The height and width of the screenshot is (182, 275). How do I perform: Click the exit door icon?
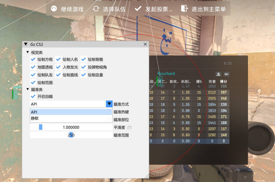184,8
